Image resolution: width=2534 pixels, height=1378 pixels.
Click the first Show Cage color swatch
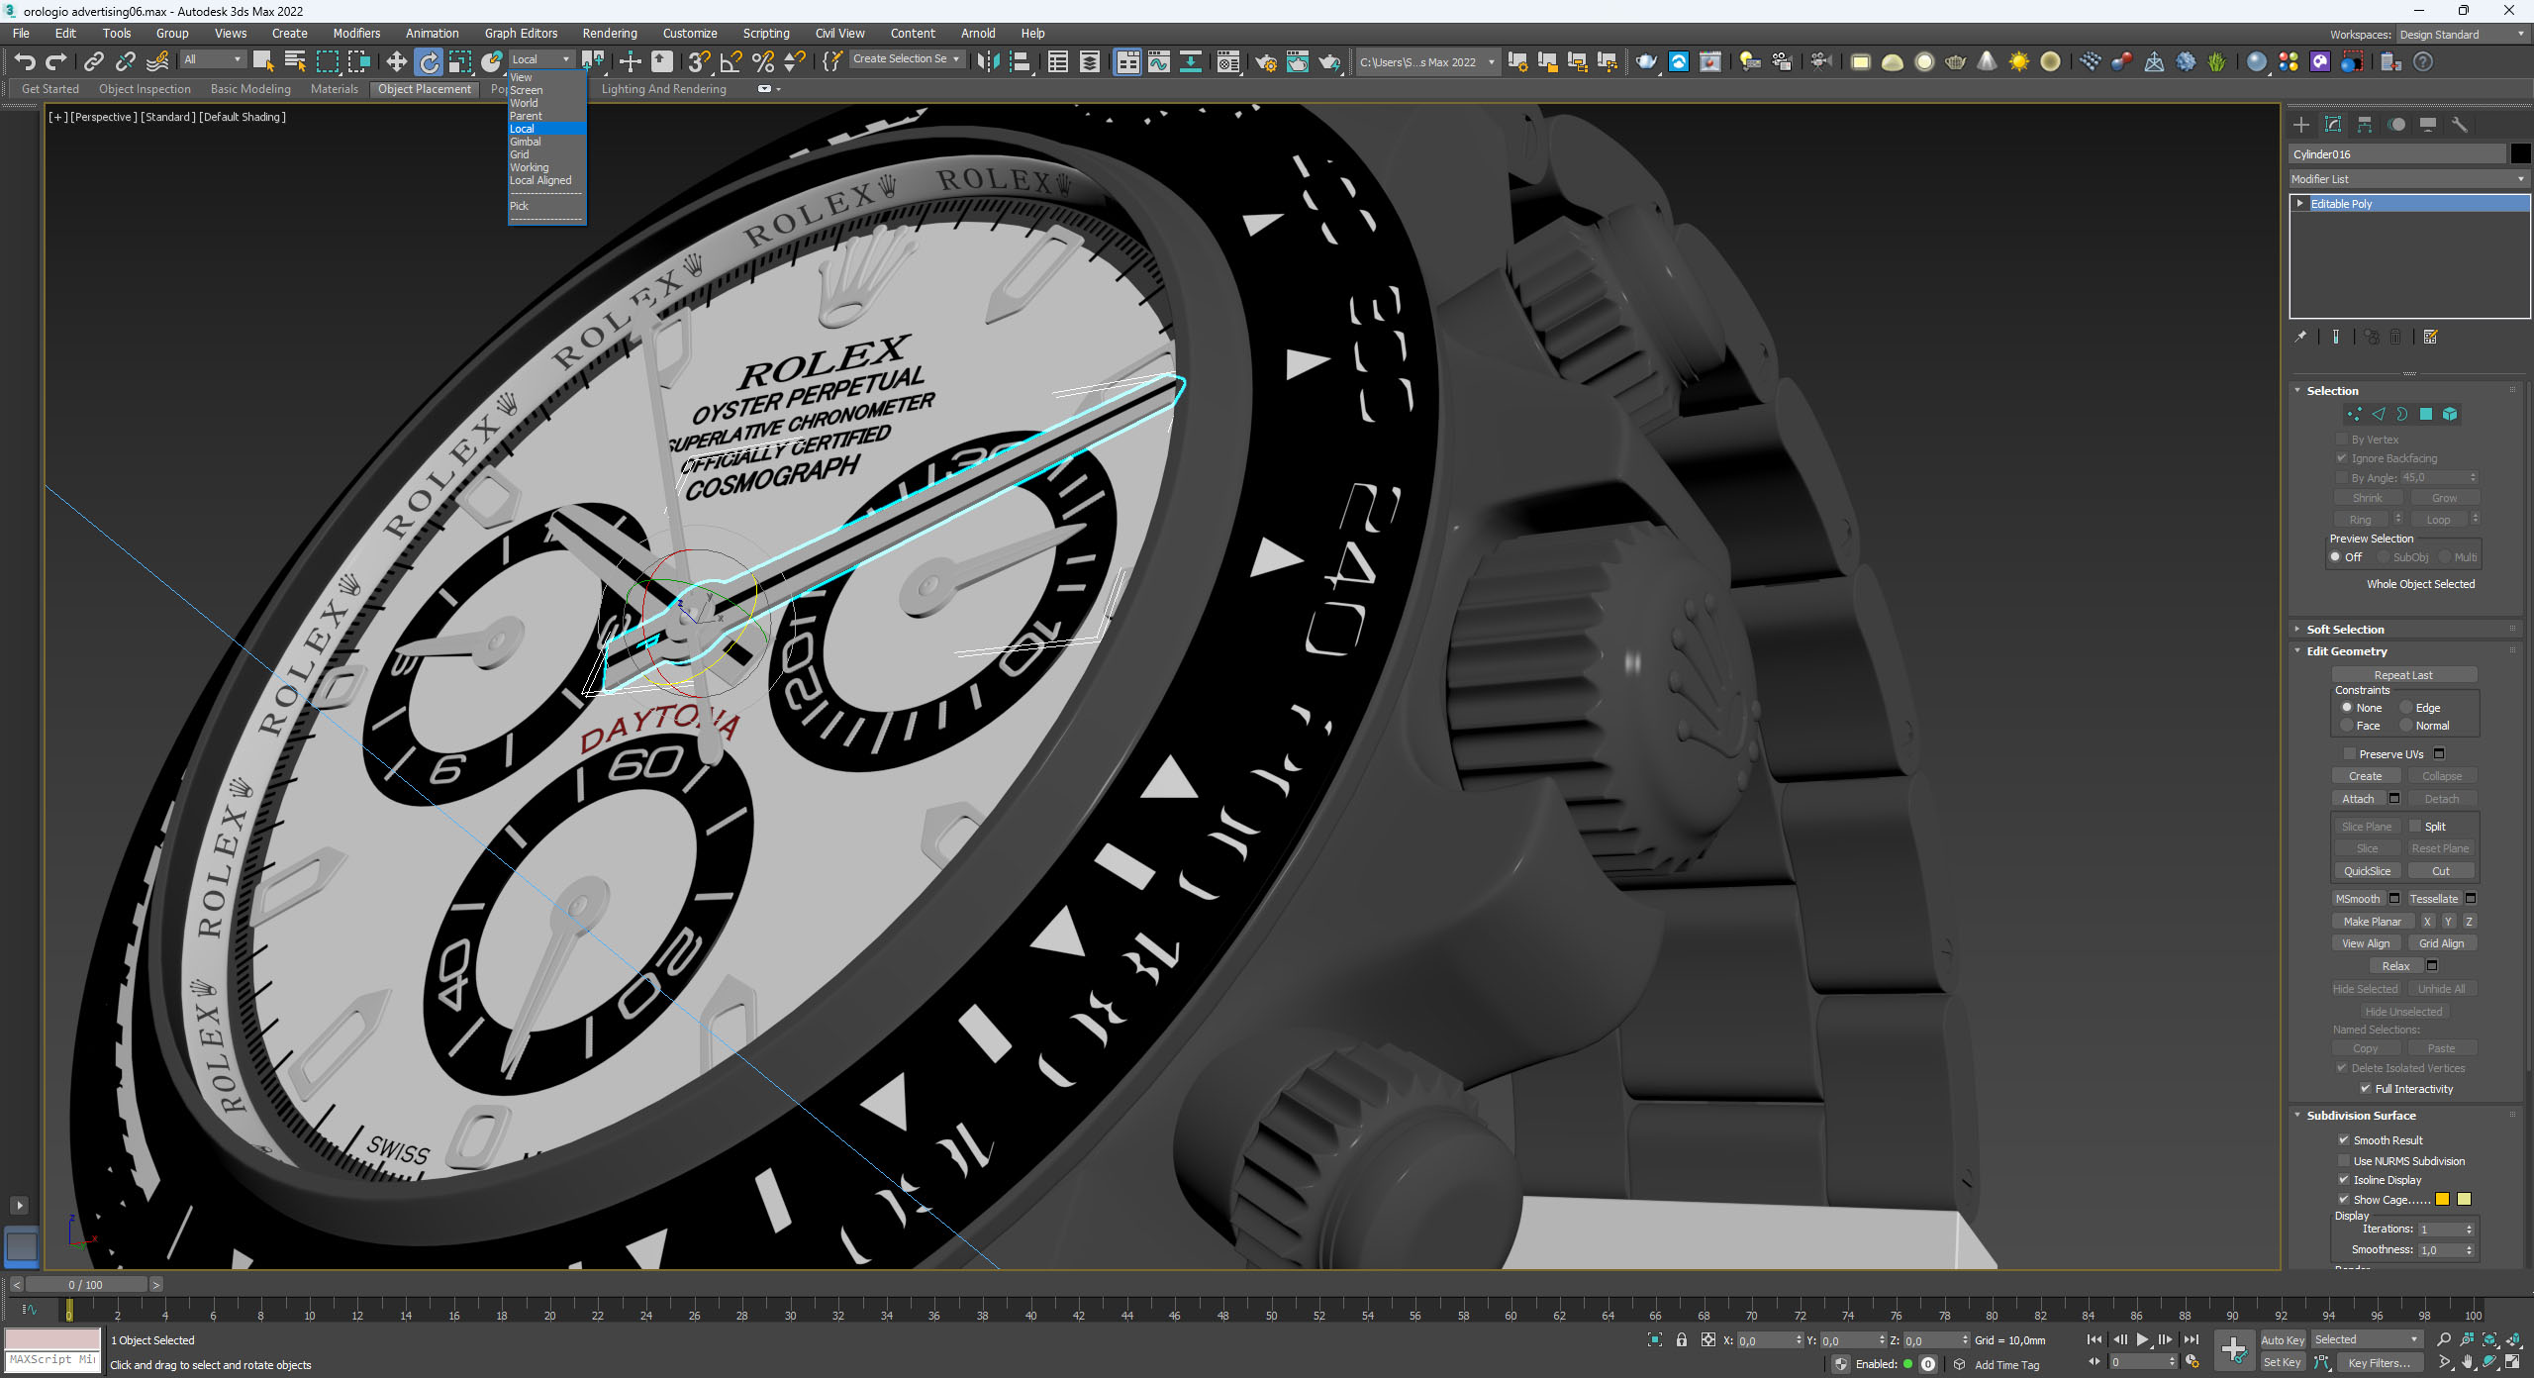[2442, 1200]
